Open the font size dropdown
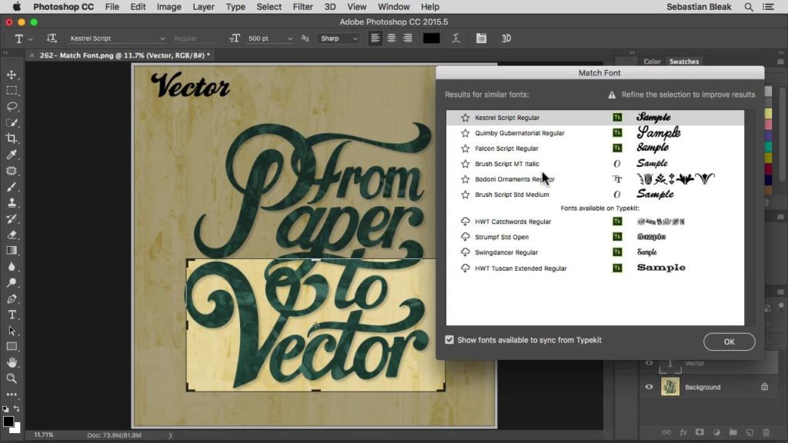Screen dimensions: 788x443 click(x=290, y=38)
